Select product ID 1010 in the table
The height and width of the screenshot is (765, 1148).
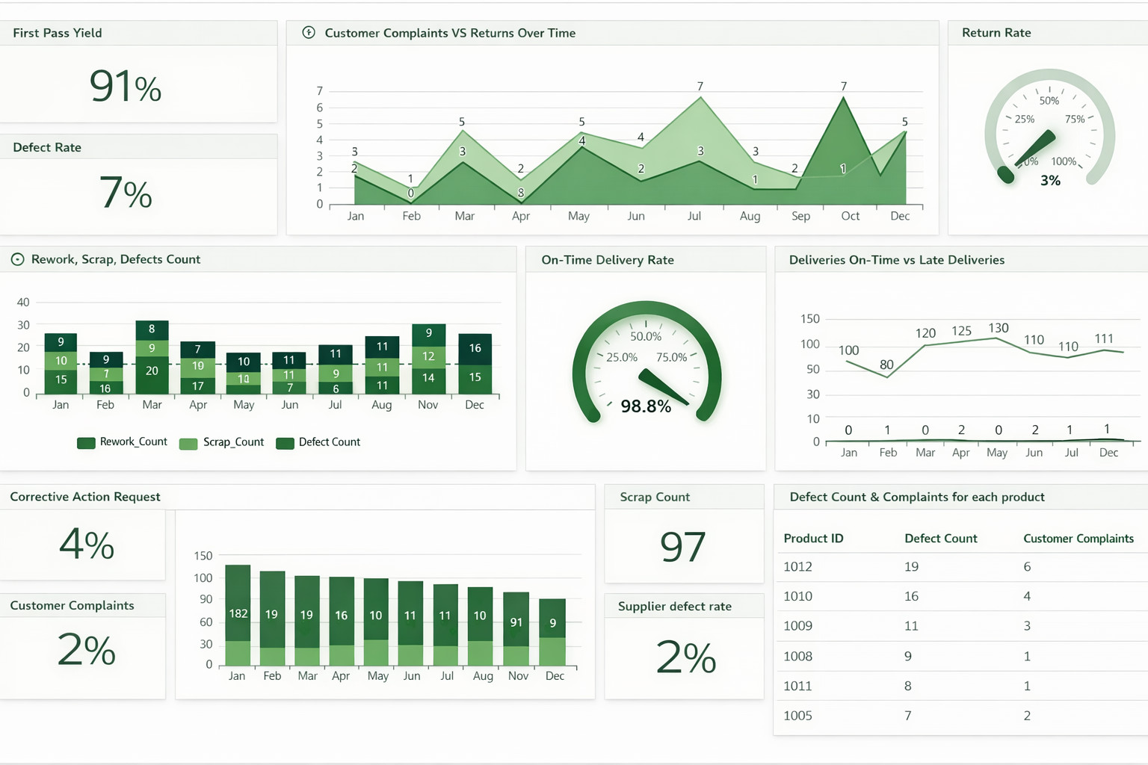(797, 596)
